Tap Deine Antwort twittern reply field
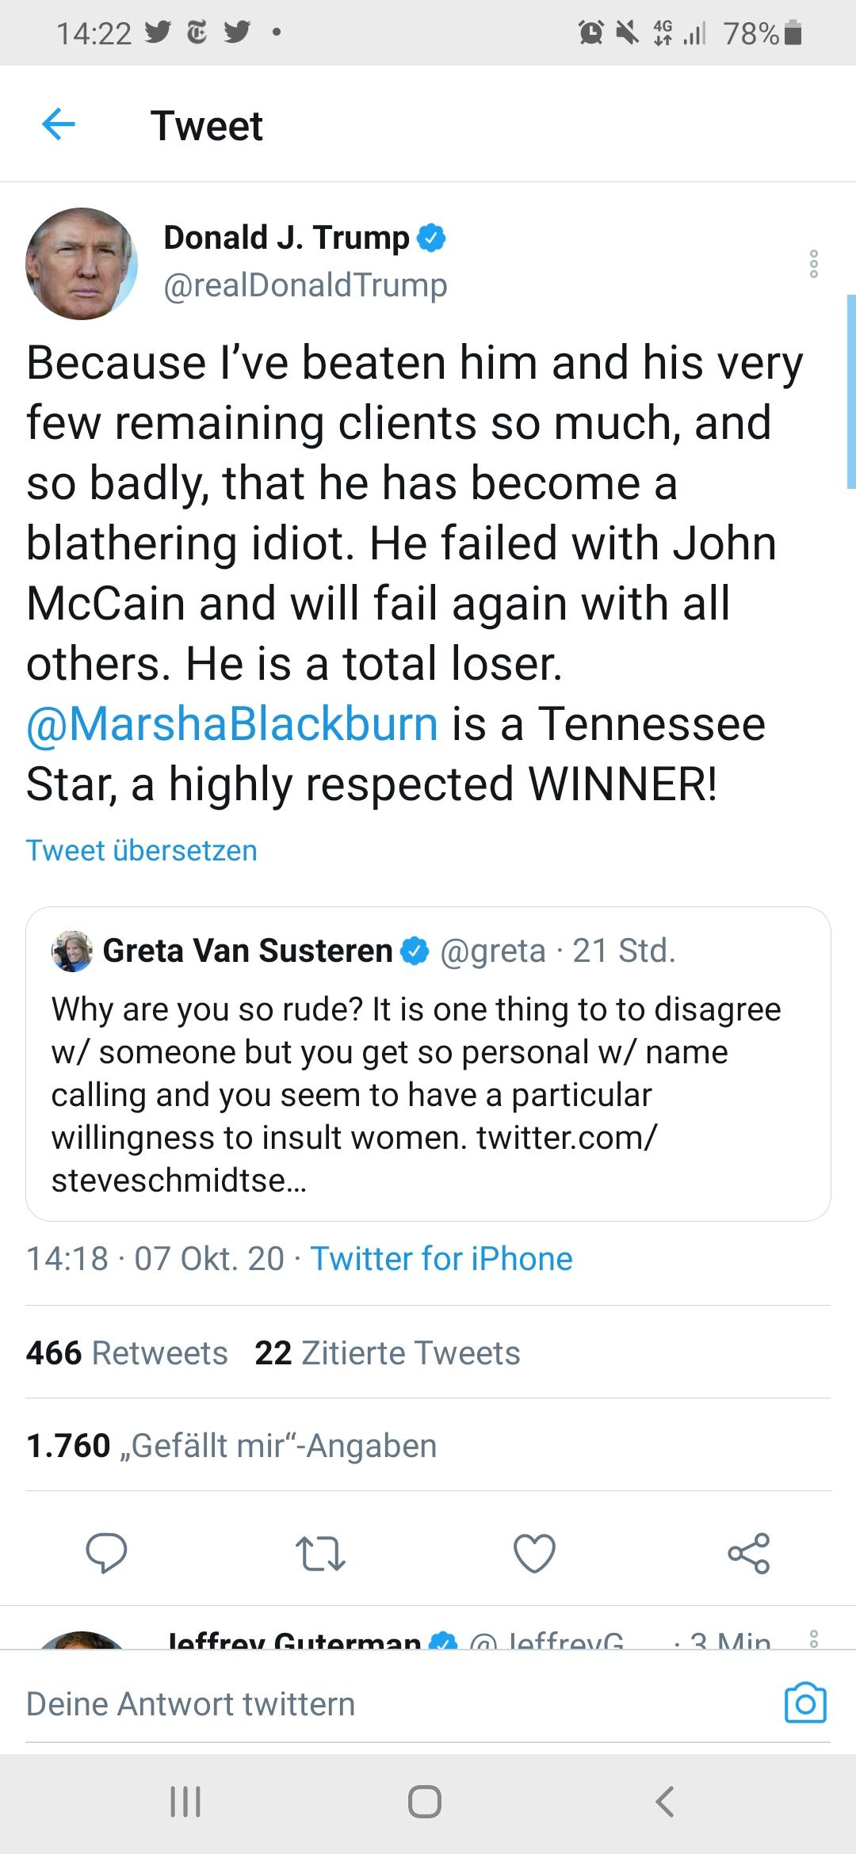The image size is (856, 1854). point(396,1703)
